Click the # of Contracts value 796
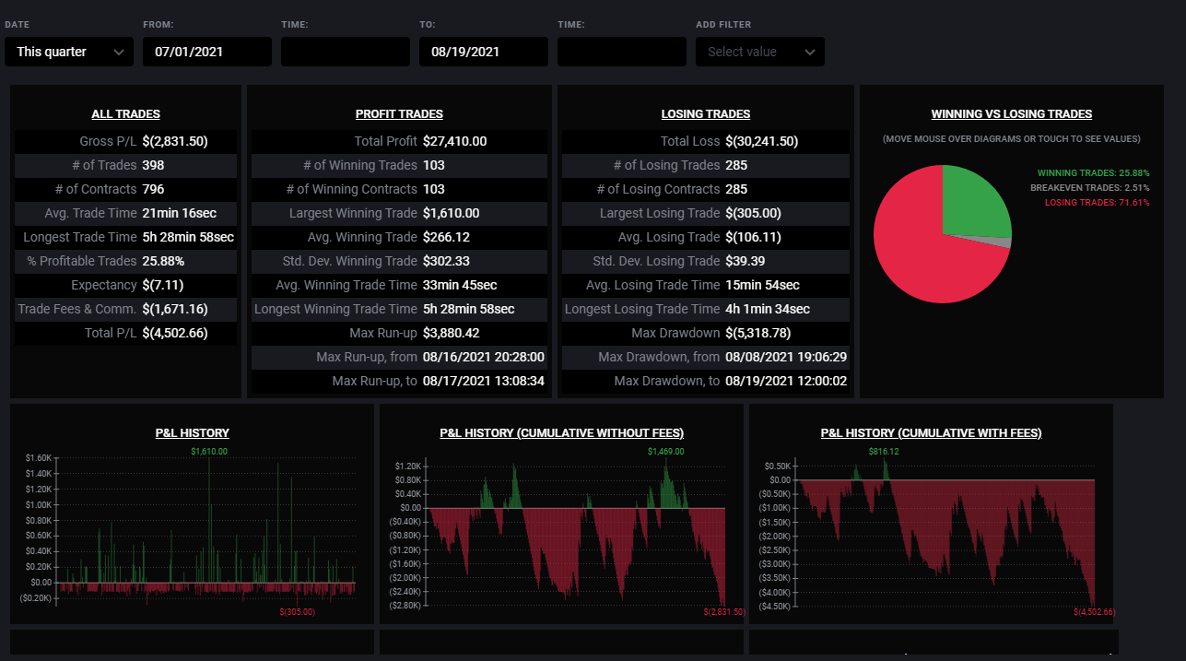This screenshot has width=1186, height=661. tap(153, 189)
